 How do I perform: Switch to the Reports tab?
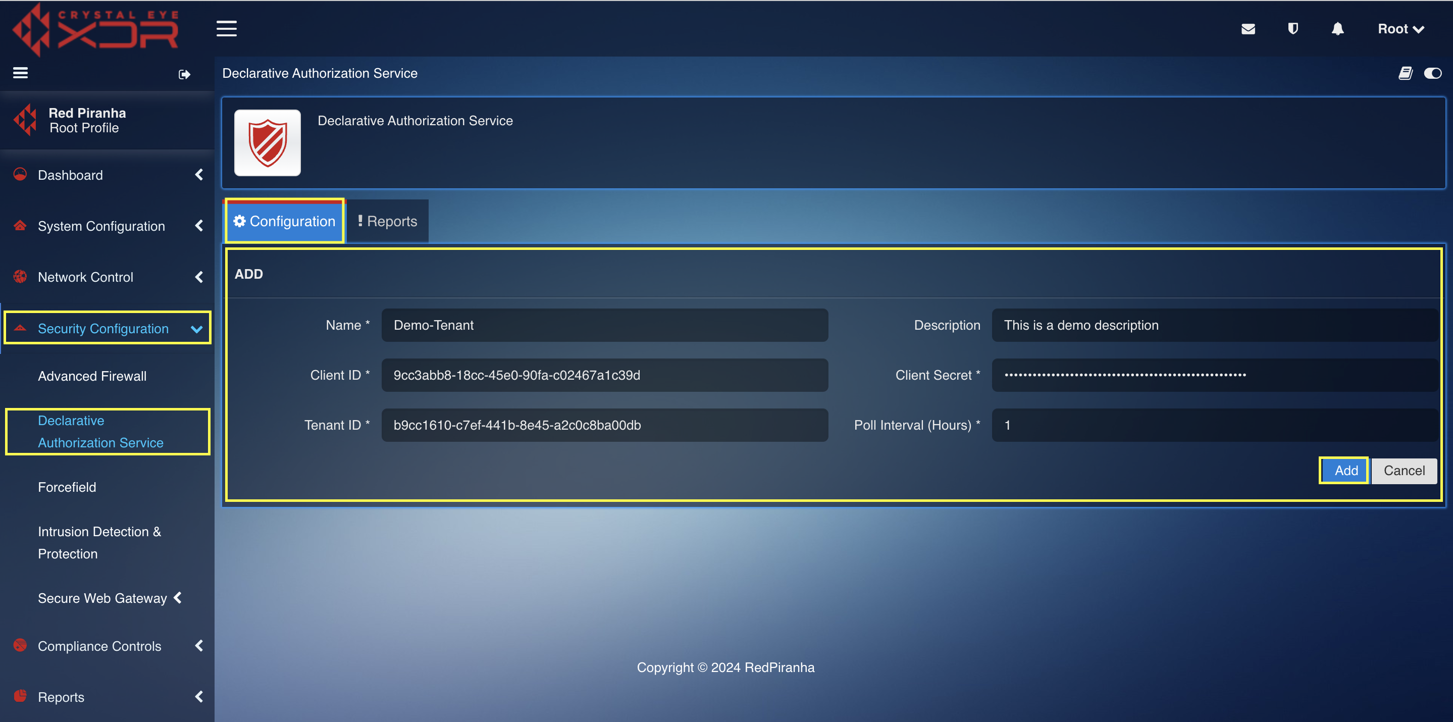[x=388, y=221]
